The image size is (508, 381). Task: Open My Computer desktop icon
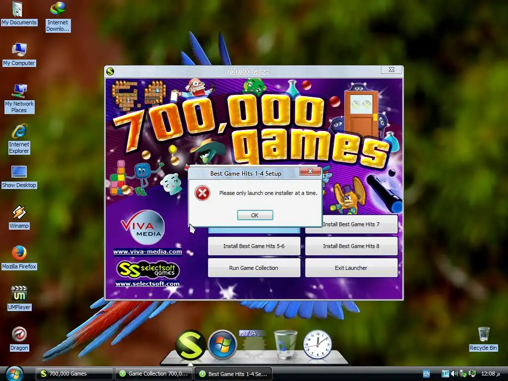(x=19, y=54)
